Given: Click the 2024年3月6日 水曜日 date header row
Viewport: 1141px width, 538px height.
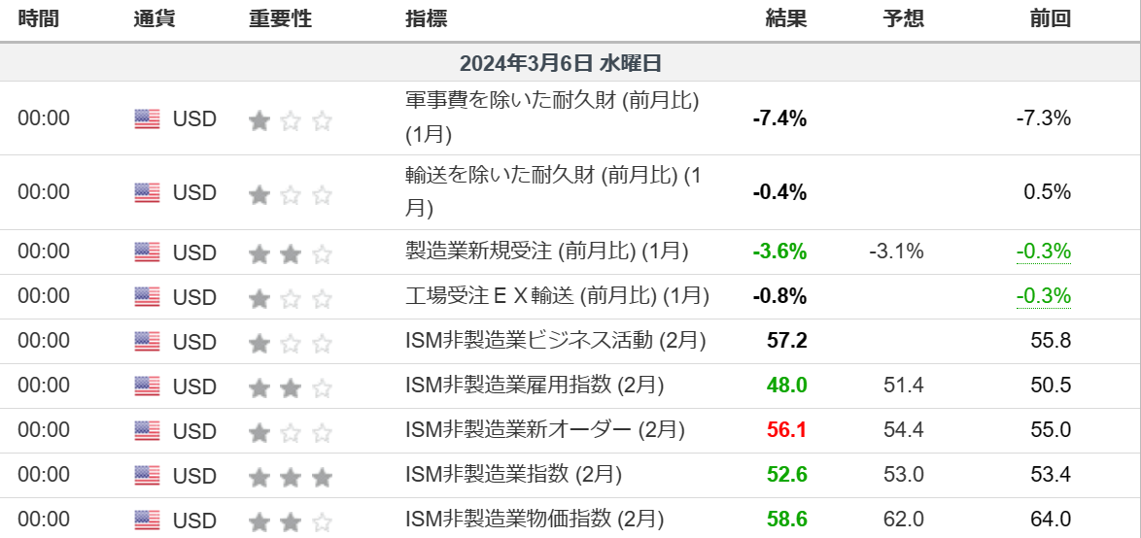Looking at the screenshot, I should [561, 63].
